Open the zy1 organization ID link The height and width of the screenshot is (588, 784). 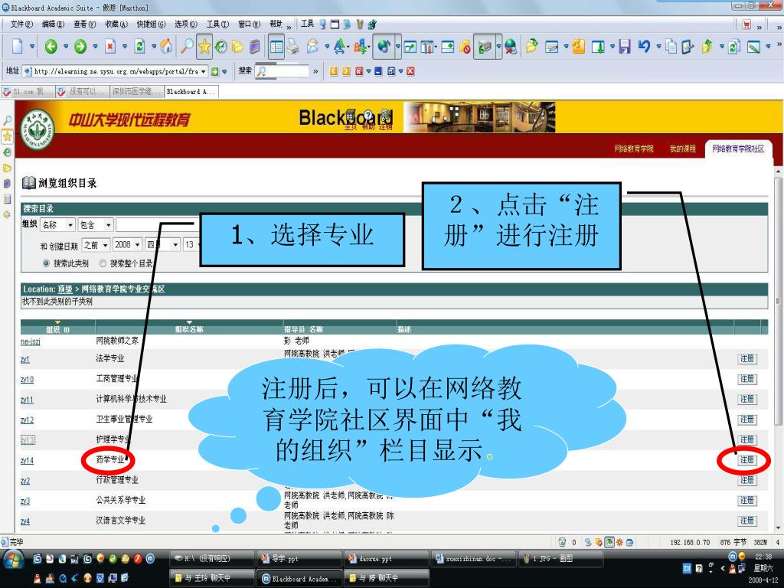tap(25, 358)
